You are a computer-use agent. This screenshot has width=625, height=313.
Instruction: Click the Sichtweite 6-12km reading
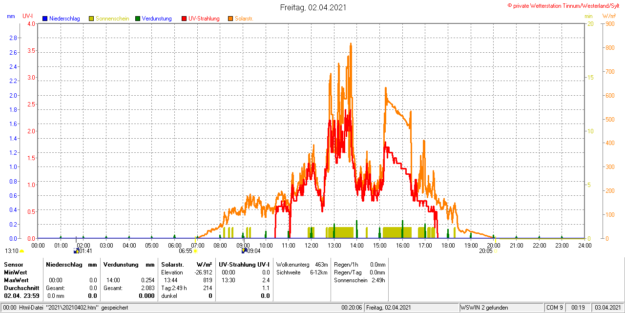[x=302, y=272]
